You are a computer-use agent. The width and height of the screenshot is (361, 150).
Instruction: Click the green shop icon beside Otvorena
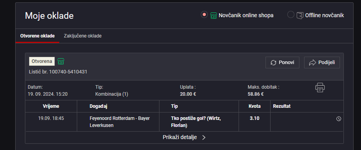pyautogui.click(x=61, y=61)
